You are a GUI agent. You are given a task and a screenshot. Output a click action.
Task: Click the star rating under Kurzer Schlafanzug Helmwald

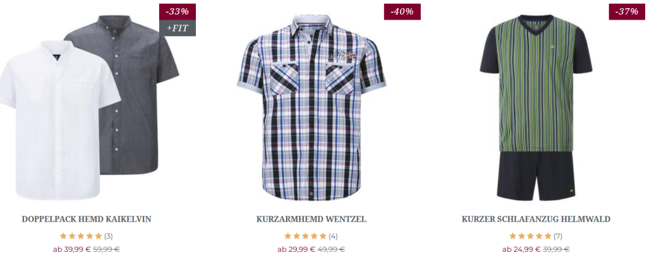[530, 236]
